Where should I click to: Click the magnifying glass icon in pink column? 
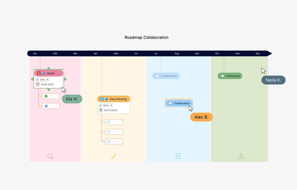point(50,156)
